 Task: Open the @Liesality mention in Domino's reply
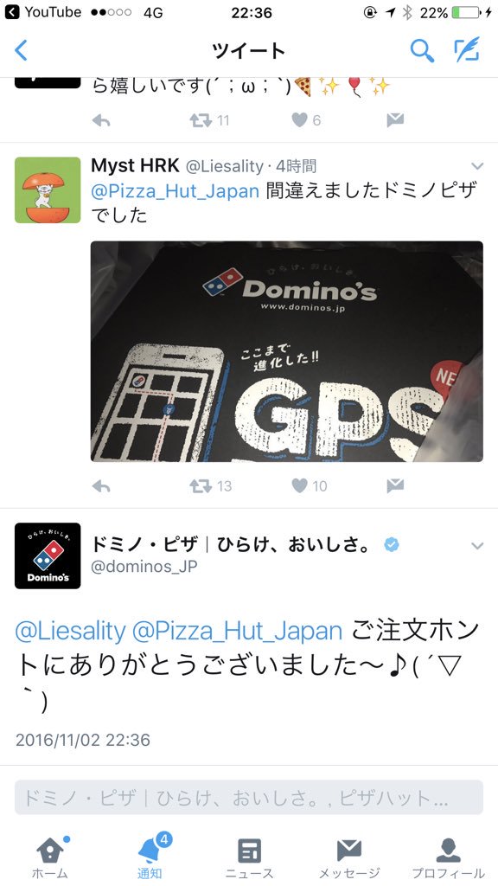[70, 631]
